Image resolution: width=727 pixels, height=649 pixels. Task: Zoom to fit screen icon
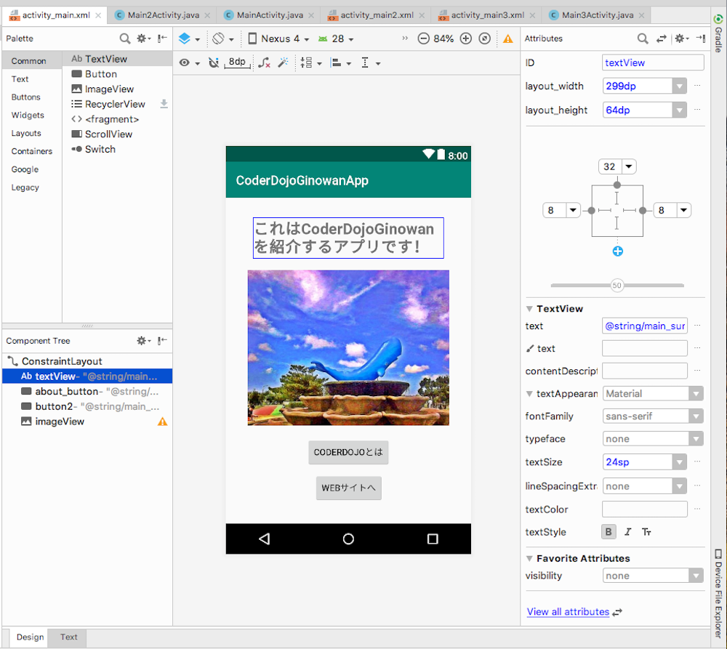[x=484, y=39]
